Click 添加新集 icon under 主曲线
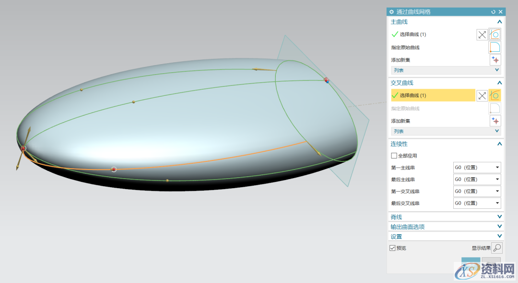Screen dimensions: 518x283 pyautogui.click(x=495, y=60)
